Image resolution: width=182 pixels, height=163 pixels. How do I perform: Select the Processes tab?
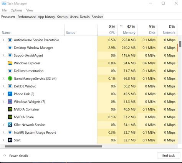[x=8, y=17]
